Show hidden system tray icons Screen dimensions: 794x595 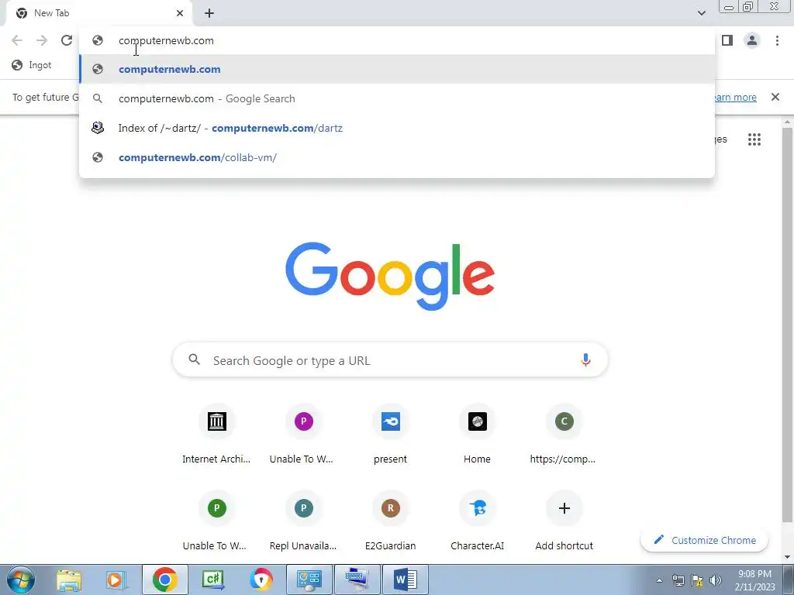pos(659,580)
